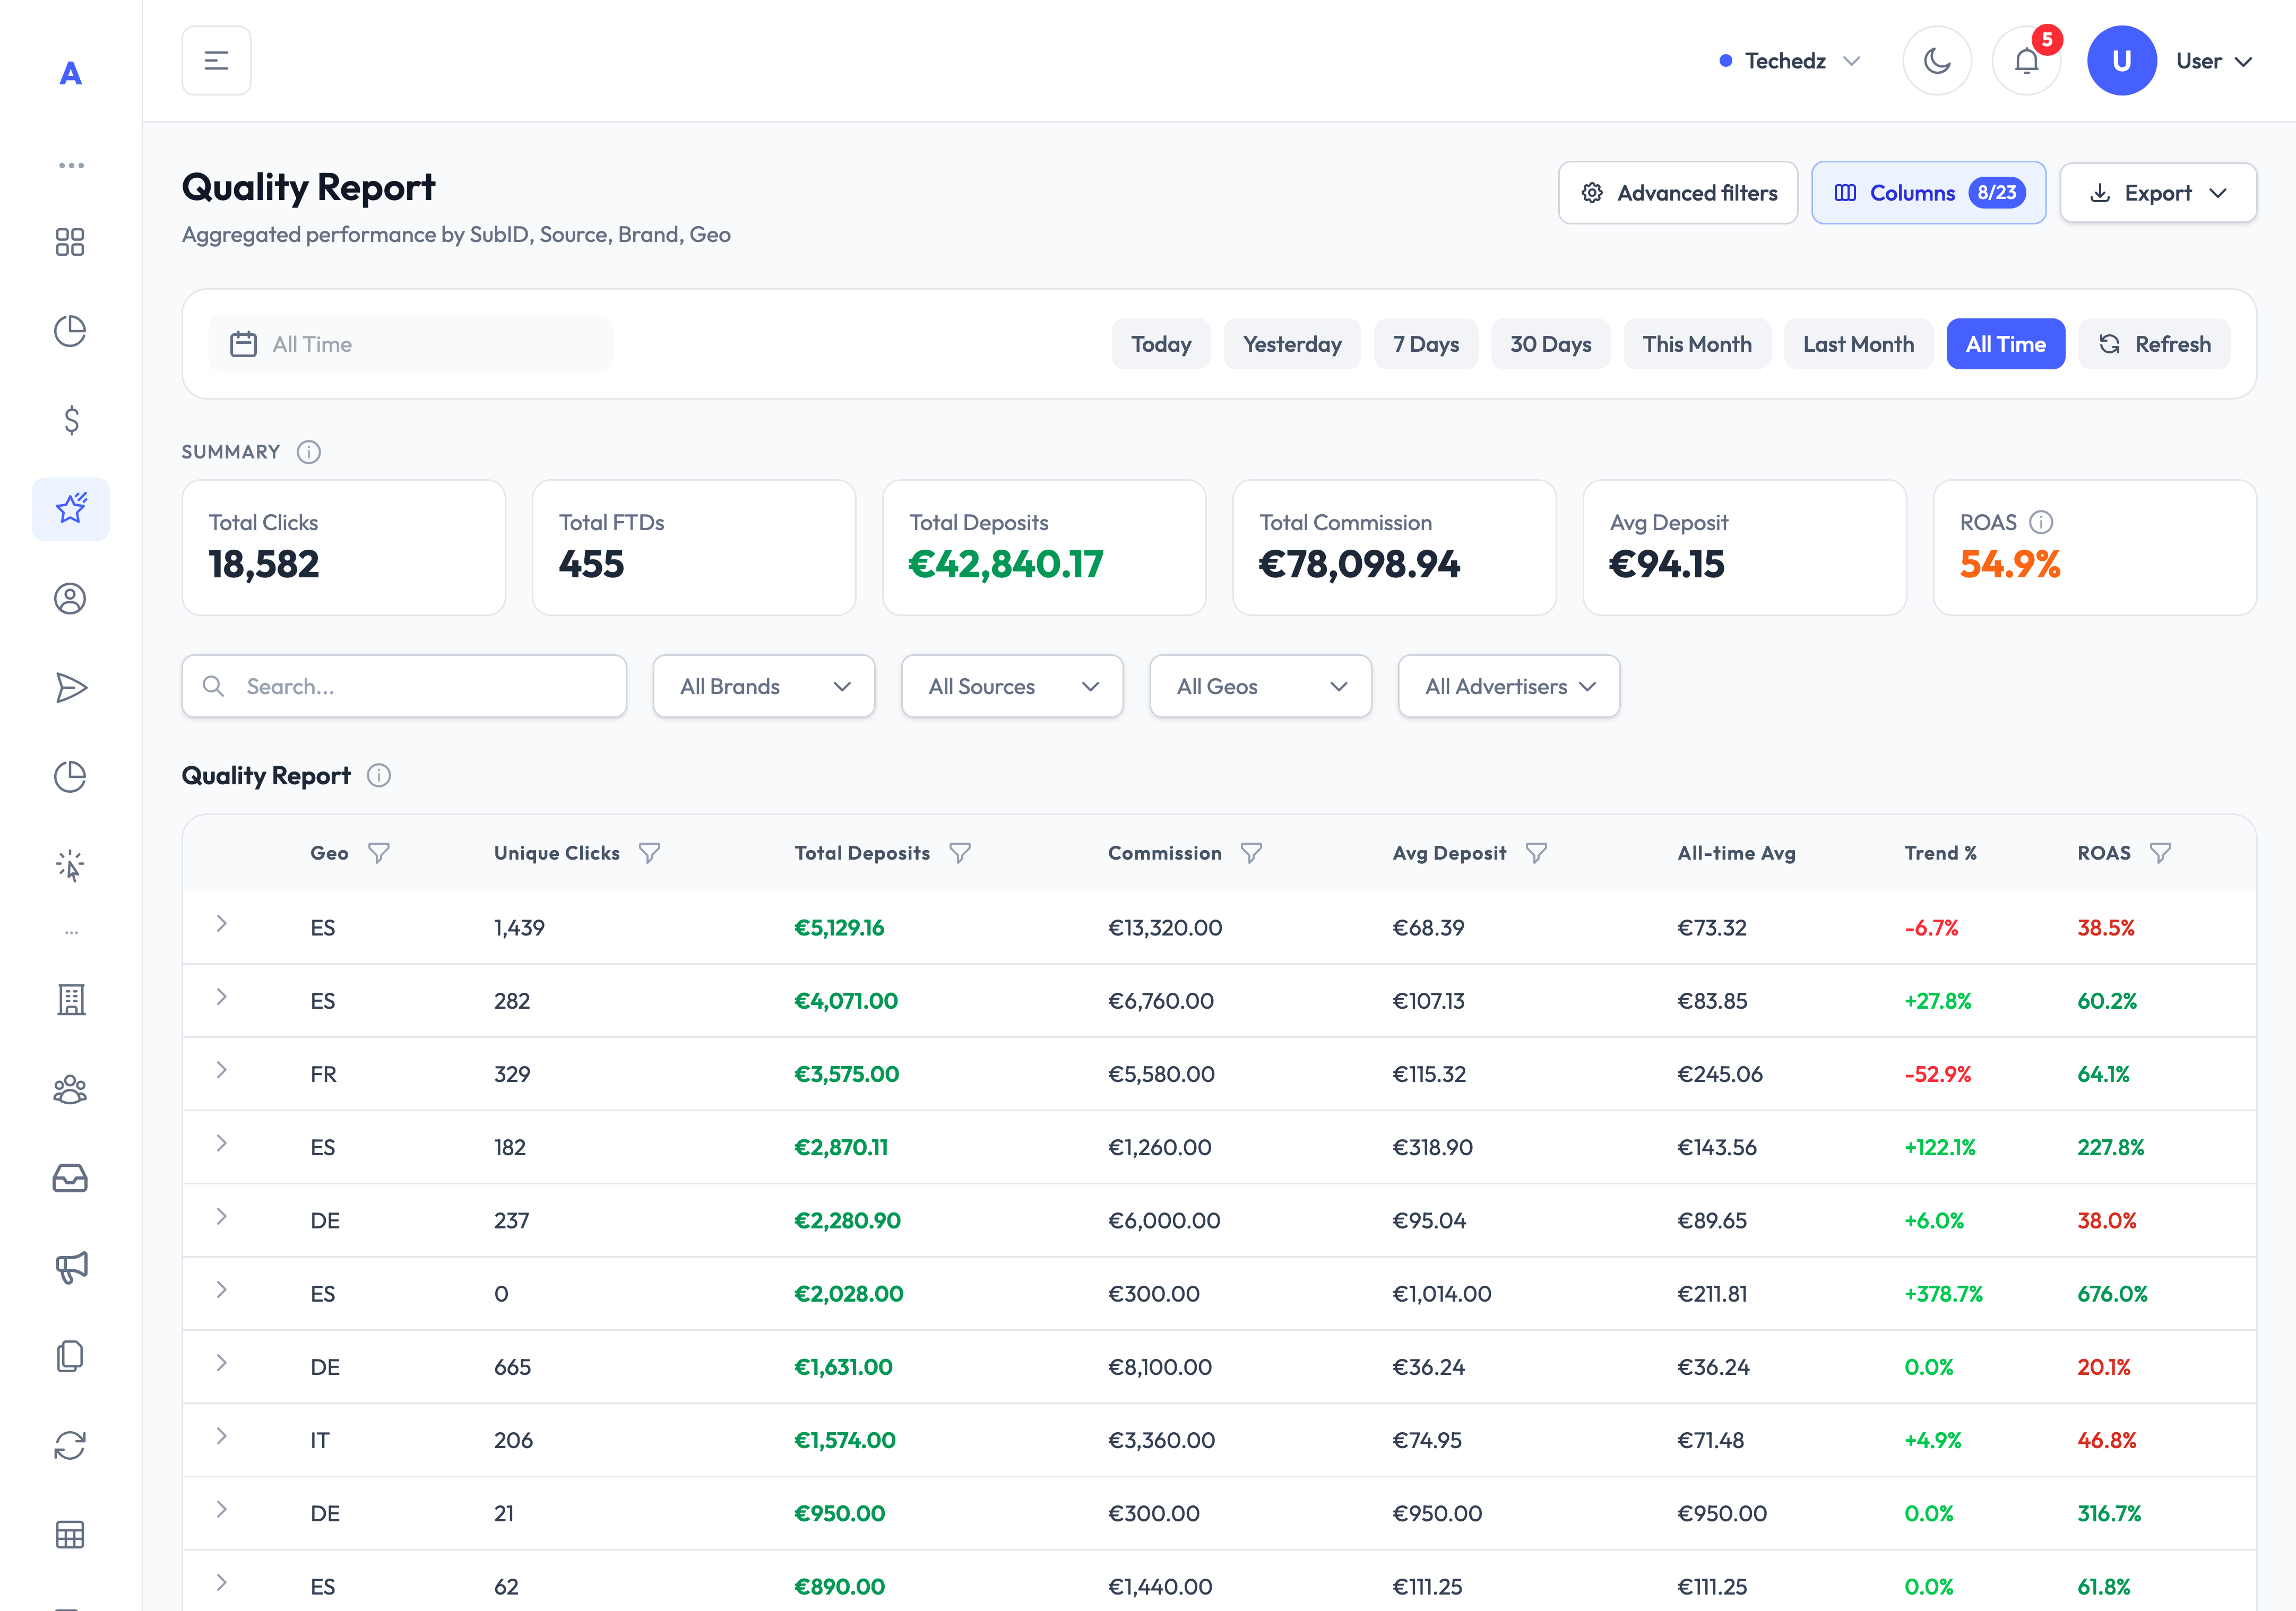Select the highlighted star quality icon
The image size is (2296, 1611).
point(70,509)
